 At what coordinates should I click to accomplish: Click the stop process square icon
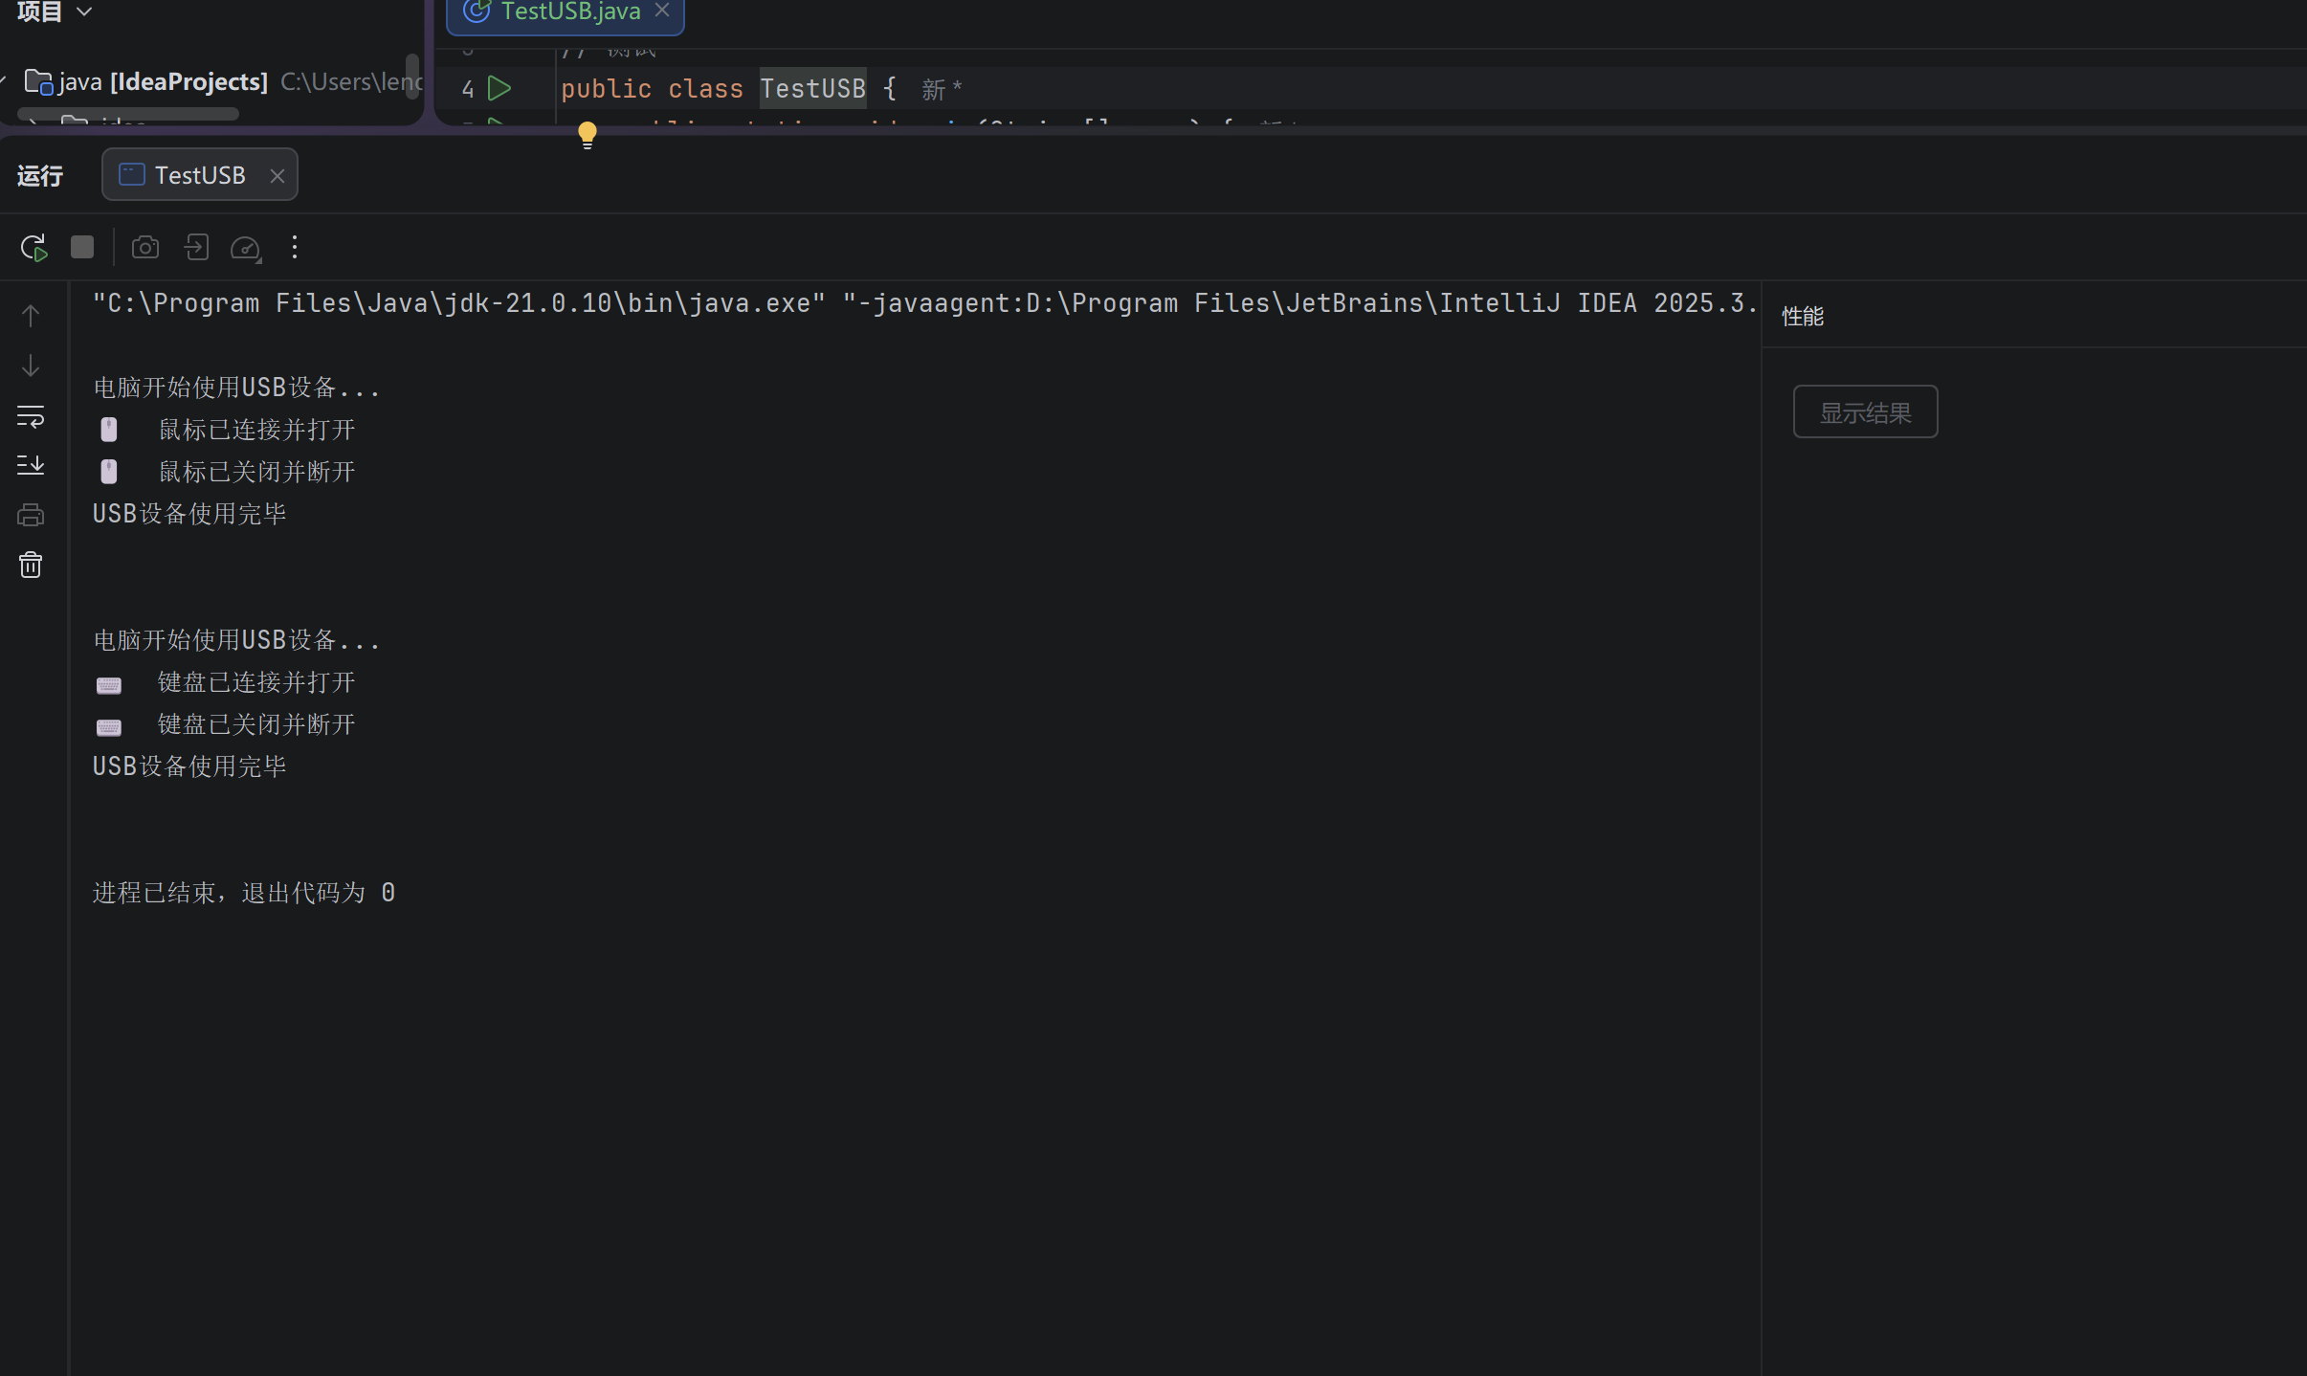82,248
